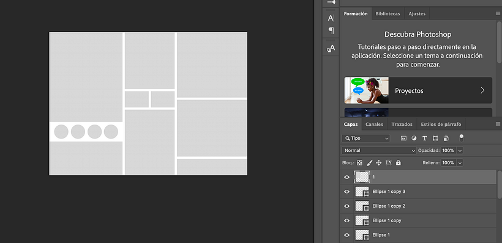This screenshot has height=243, width=502.
Task: Filter layers by type layers icon
Action: pos(424,138)
